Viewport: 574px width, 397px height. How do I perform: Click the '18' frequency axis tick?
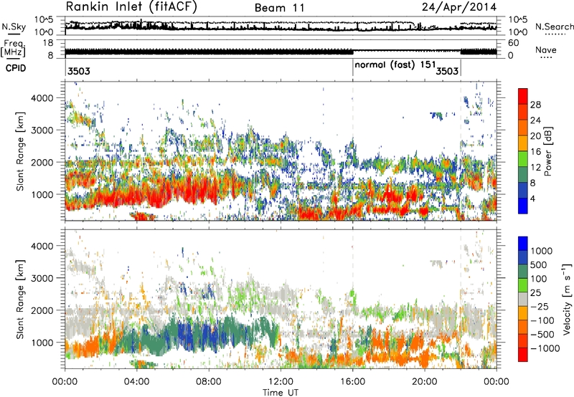(x=48, y=43)
